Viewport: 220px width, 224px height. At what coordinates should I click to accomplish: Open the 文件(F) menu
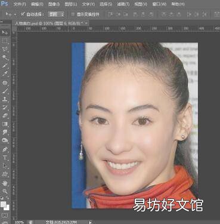click(20, 4)
